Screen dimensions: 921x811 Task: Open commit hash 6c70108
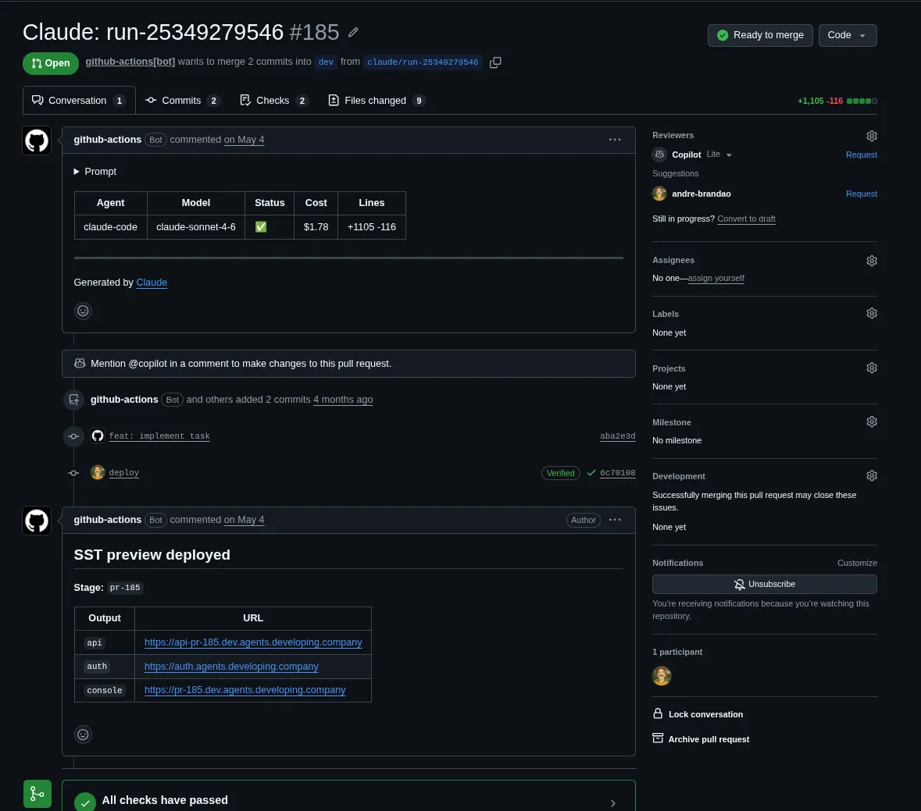617,473
